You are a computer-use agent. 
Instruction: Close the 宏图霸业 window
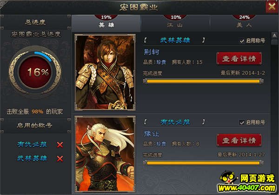272,7
